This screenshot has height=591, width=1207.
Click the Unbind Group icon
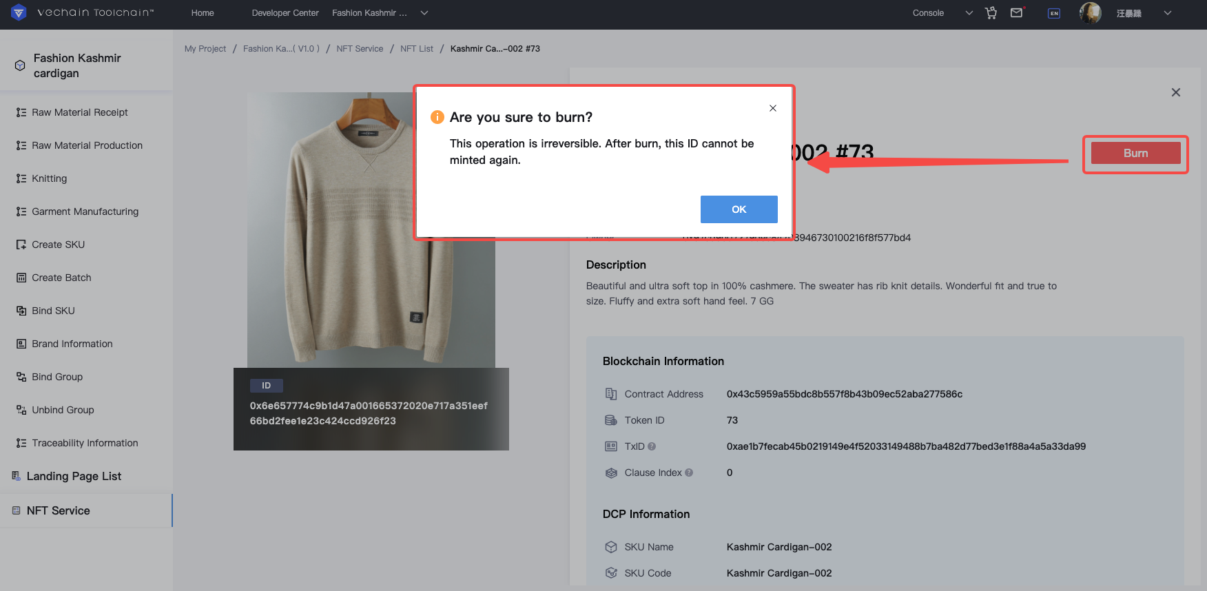pyautogui.click(x=21, y=410)
